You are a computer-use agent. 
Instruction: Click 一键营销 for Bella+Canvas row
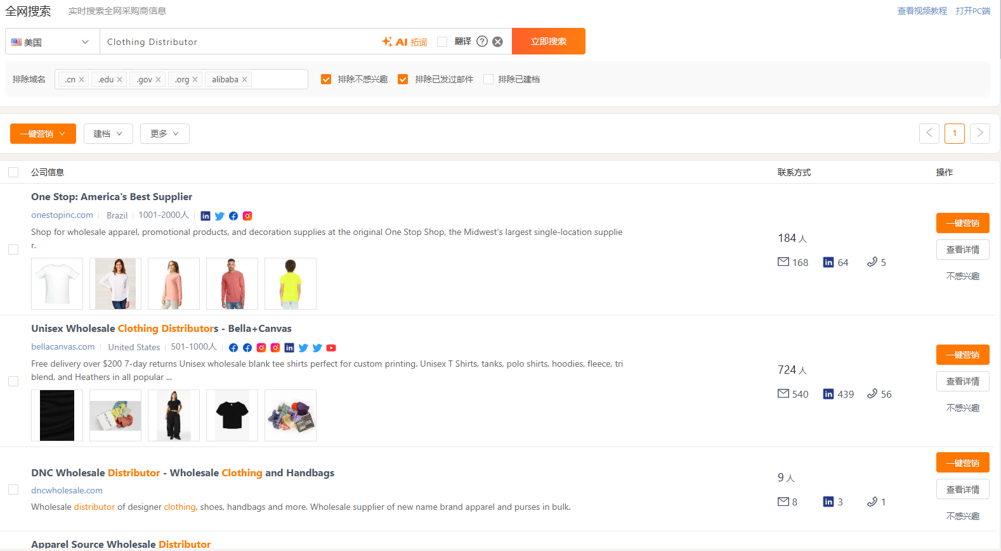(963, 355)
